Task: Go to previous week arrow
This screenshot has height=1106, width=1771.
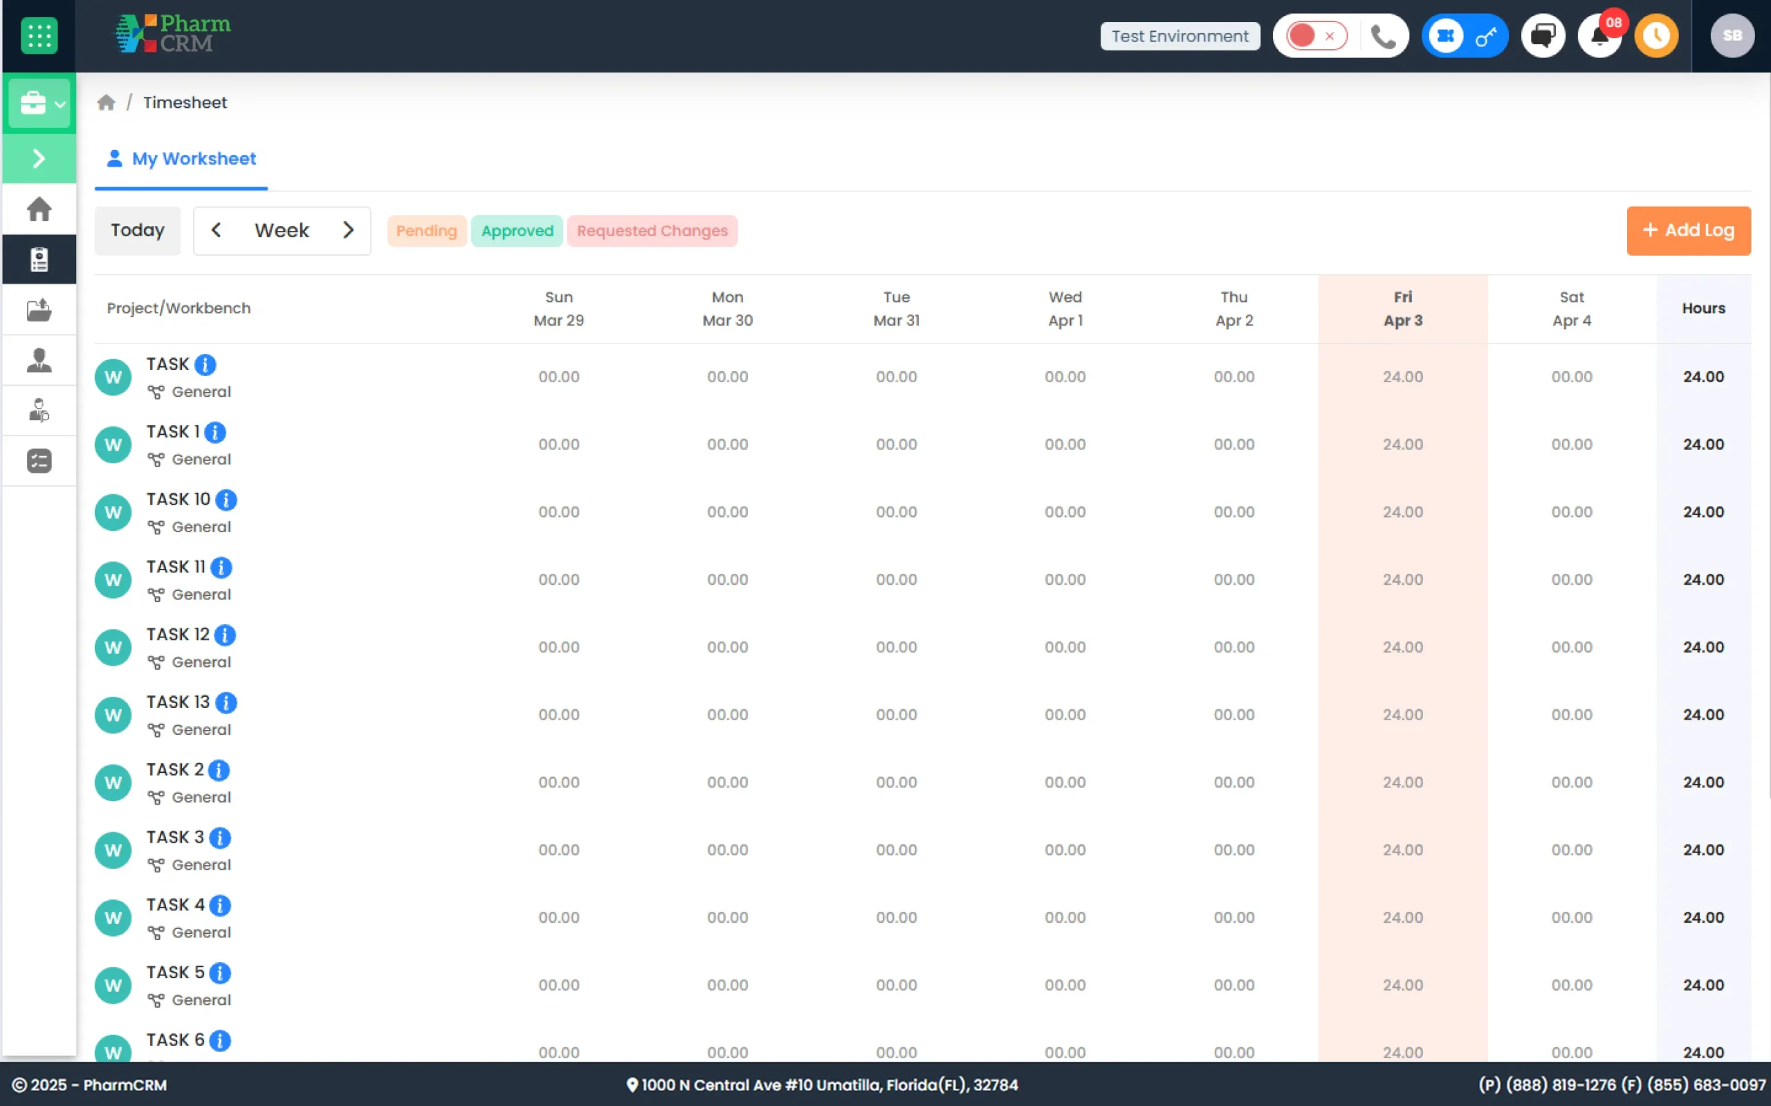Action: (216, 230)
